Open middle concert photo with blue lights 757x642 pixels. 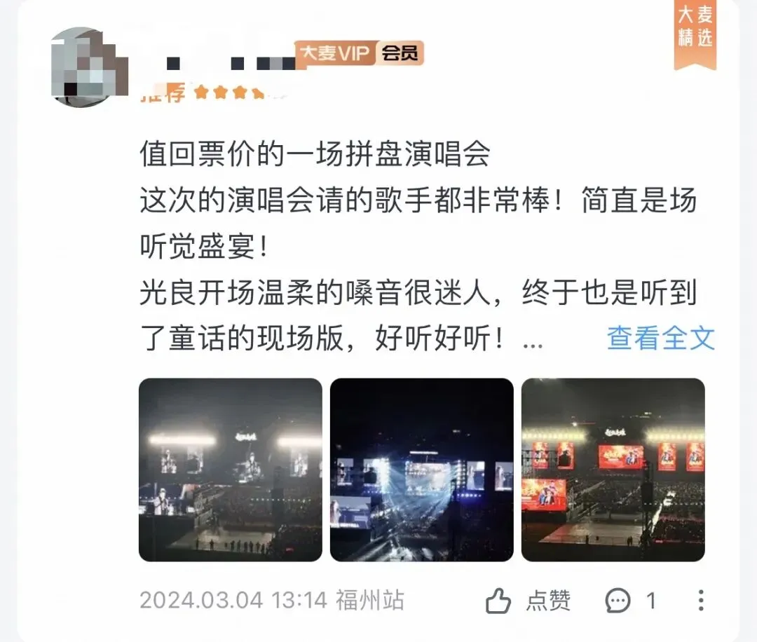click(421, 470)
